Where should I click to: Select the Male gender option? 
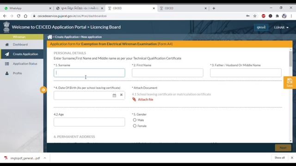click(x=135, y=120)
